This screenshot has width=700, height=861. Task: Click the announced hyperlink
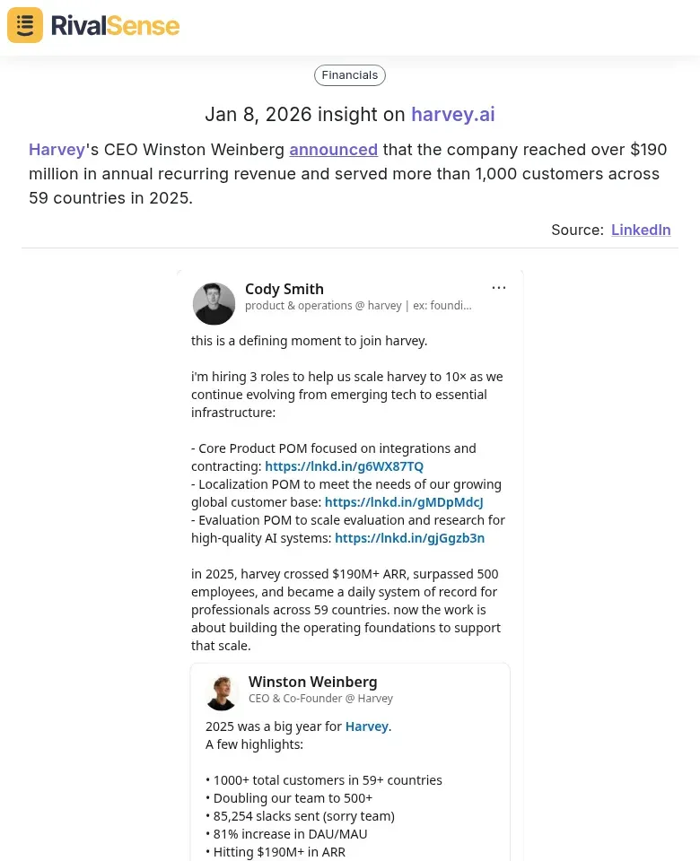pyautogui.click(x=333, y=149)
